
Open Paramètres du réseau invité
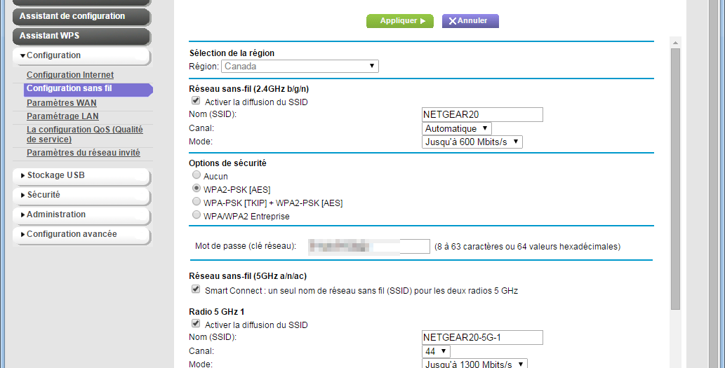[x=83, y=153]
